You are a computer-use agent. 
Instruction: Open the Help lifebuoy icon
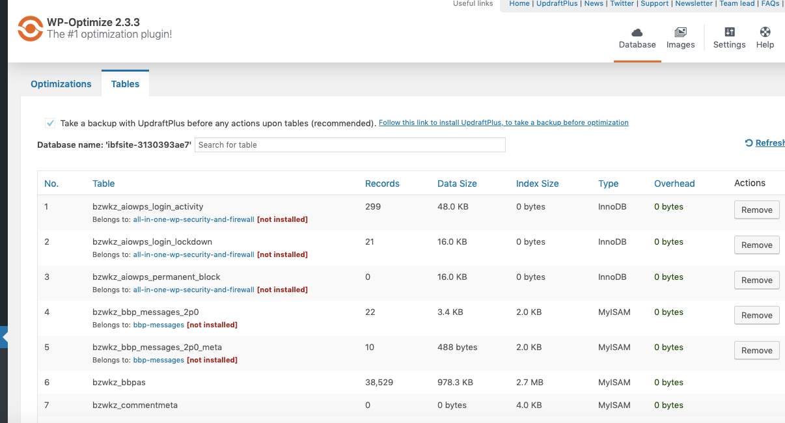pyautogui.click(x=765, y=32)
